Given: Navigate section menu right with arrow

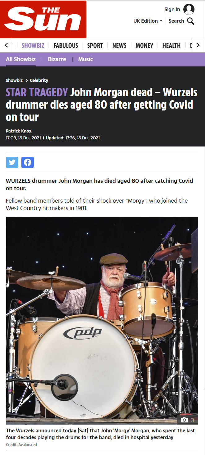Looking at the screenshot, I should (x=198, y=45).
